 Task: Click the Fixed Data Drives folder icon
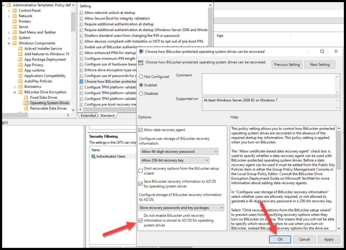(26, 98)
